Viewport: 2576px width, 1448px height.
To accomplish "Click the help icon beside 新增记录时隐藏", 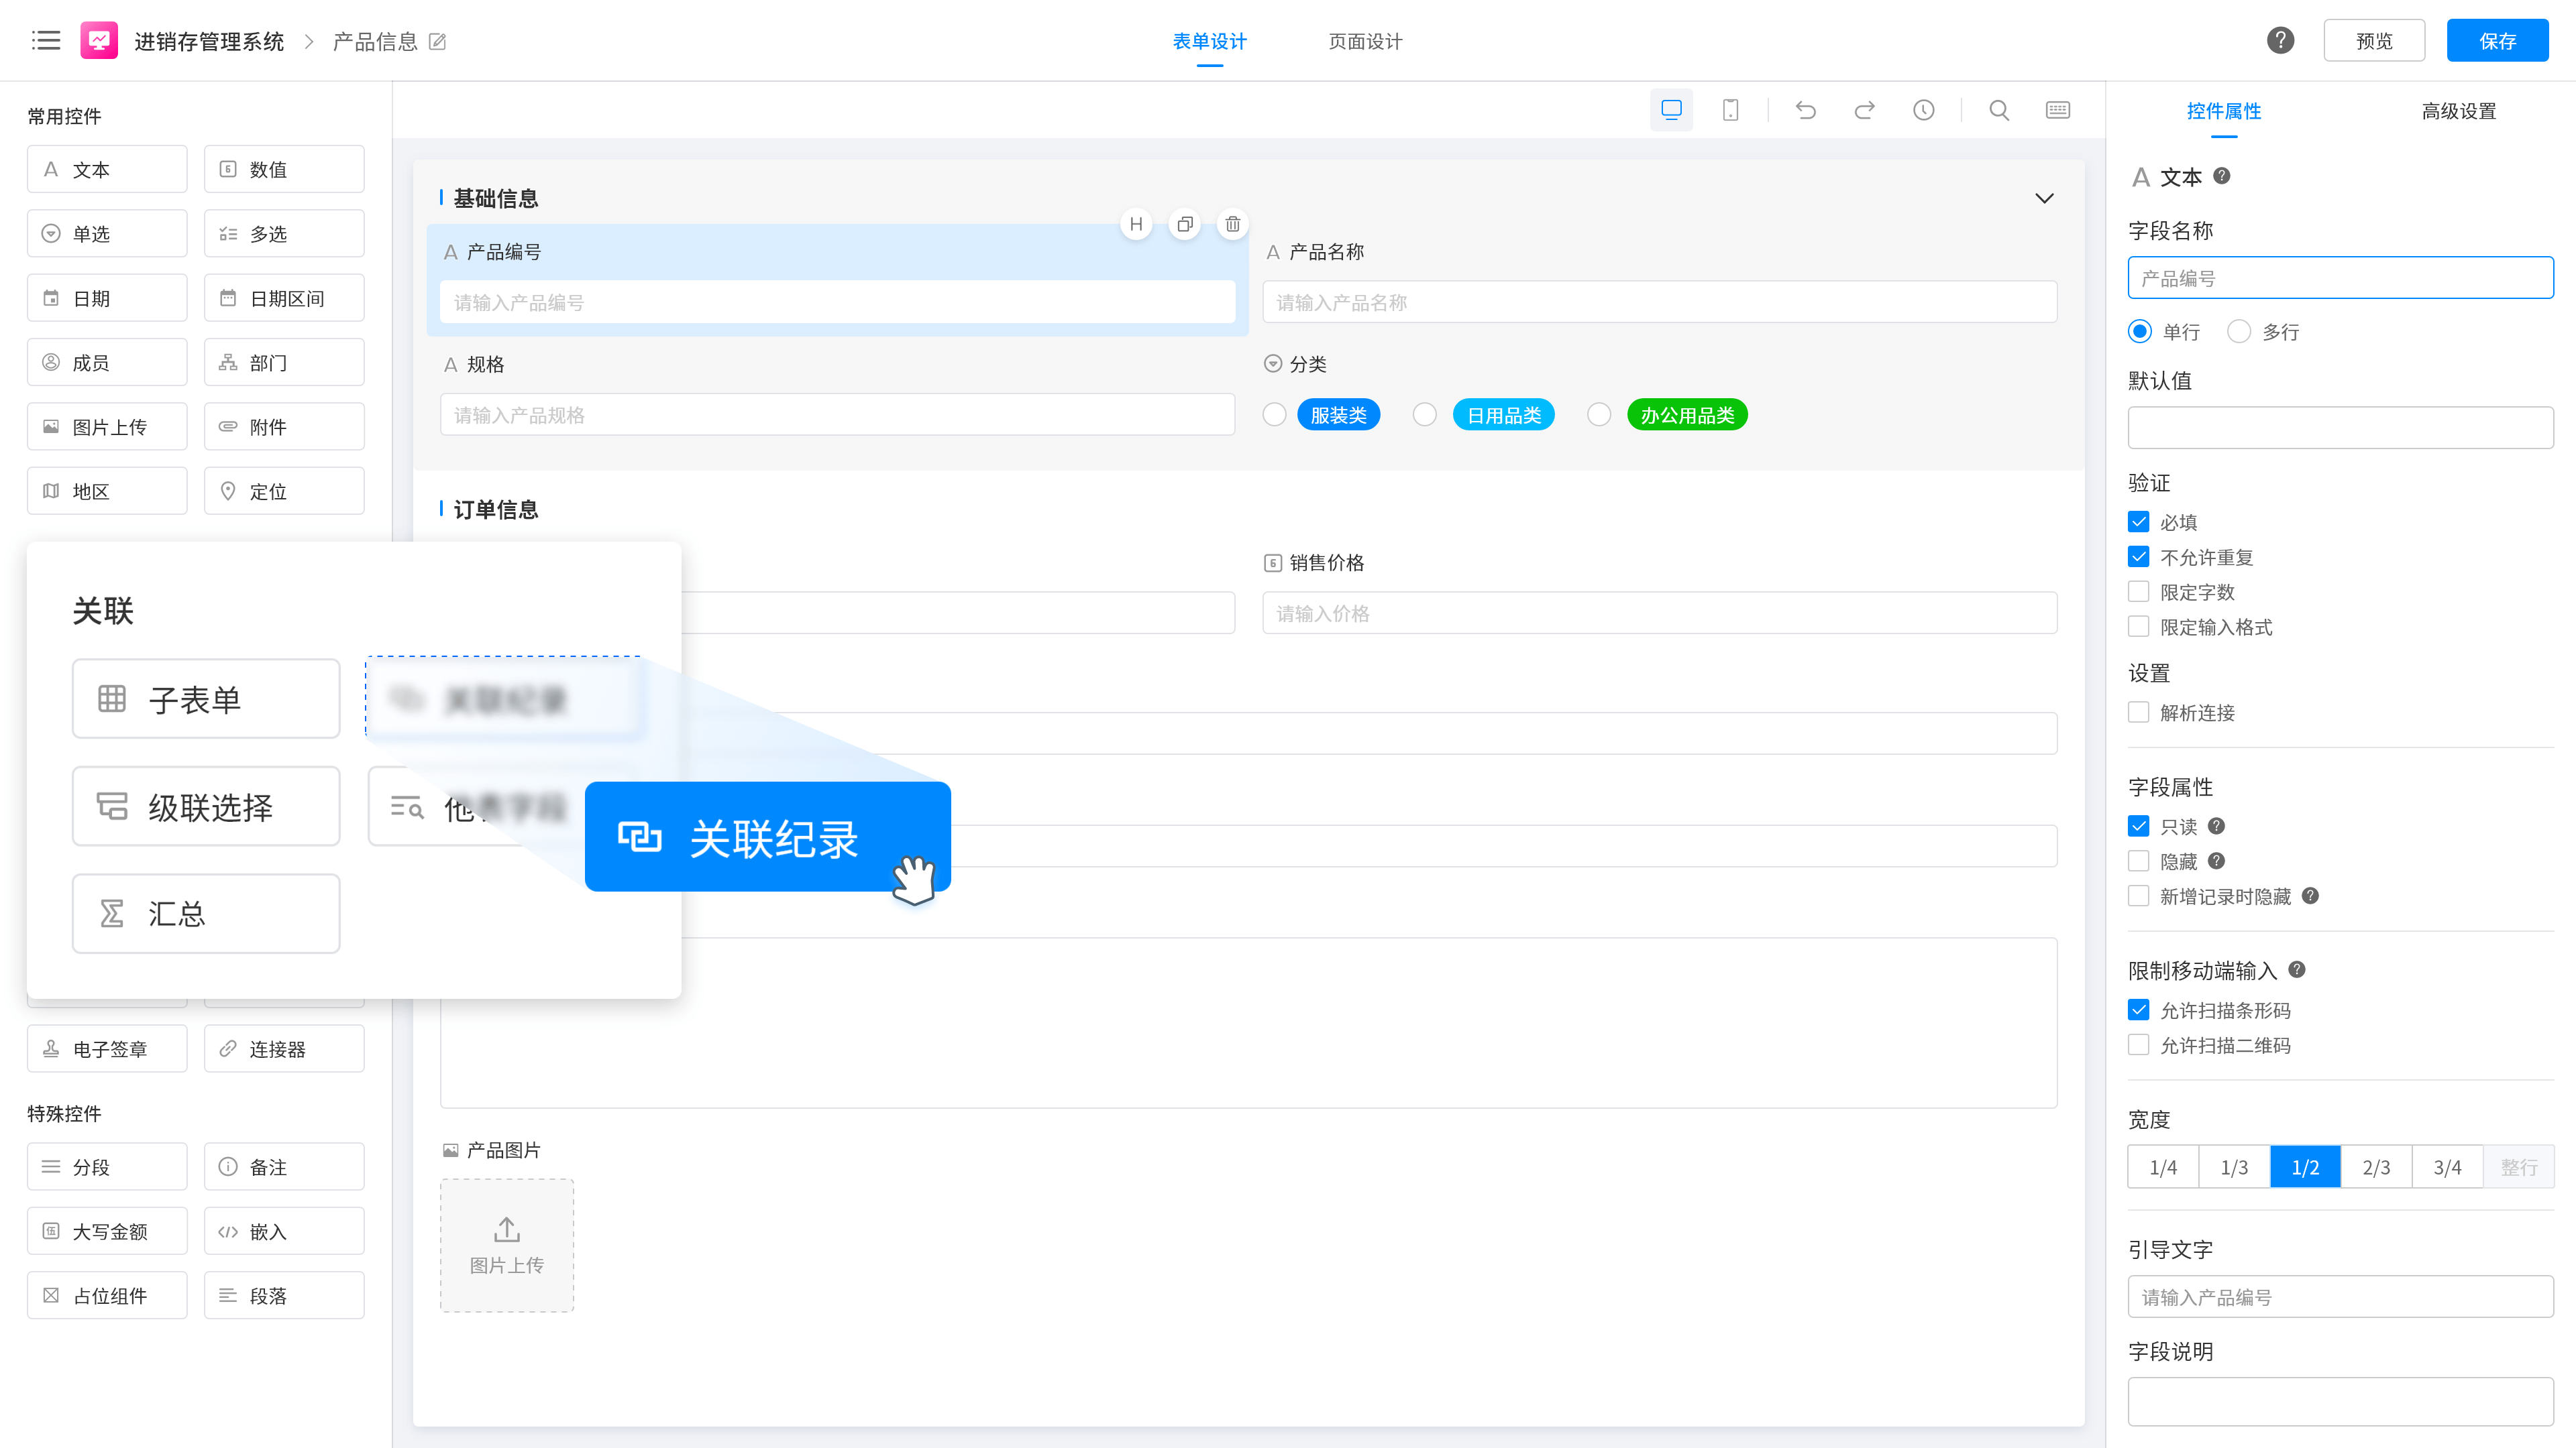I will pos(2310,896).
